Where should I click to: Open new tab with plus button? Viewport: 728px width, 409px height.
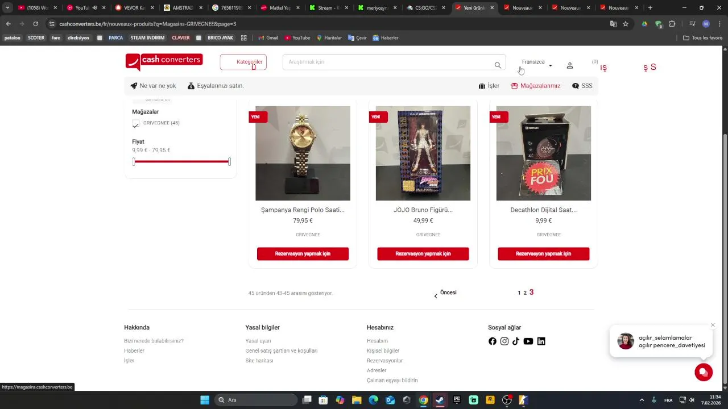[650, 8]
